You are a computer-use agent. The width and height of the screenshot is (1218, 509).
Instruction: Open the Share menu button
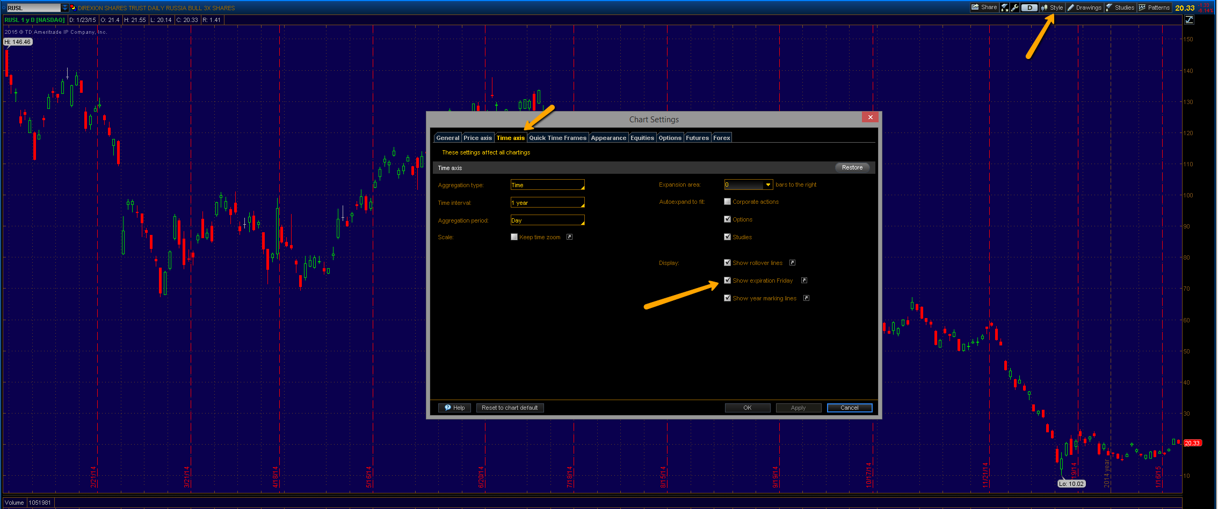click(x=984, y=8)
